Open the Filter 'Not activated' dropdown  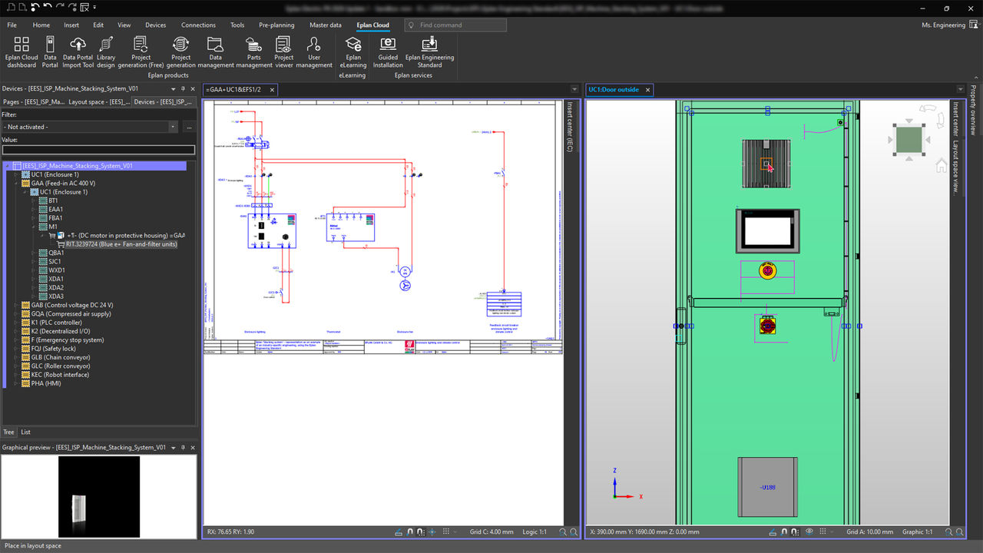172,127
